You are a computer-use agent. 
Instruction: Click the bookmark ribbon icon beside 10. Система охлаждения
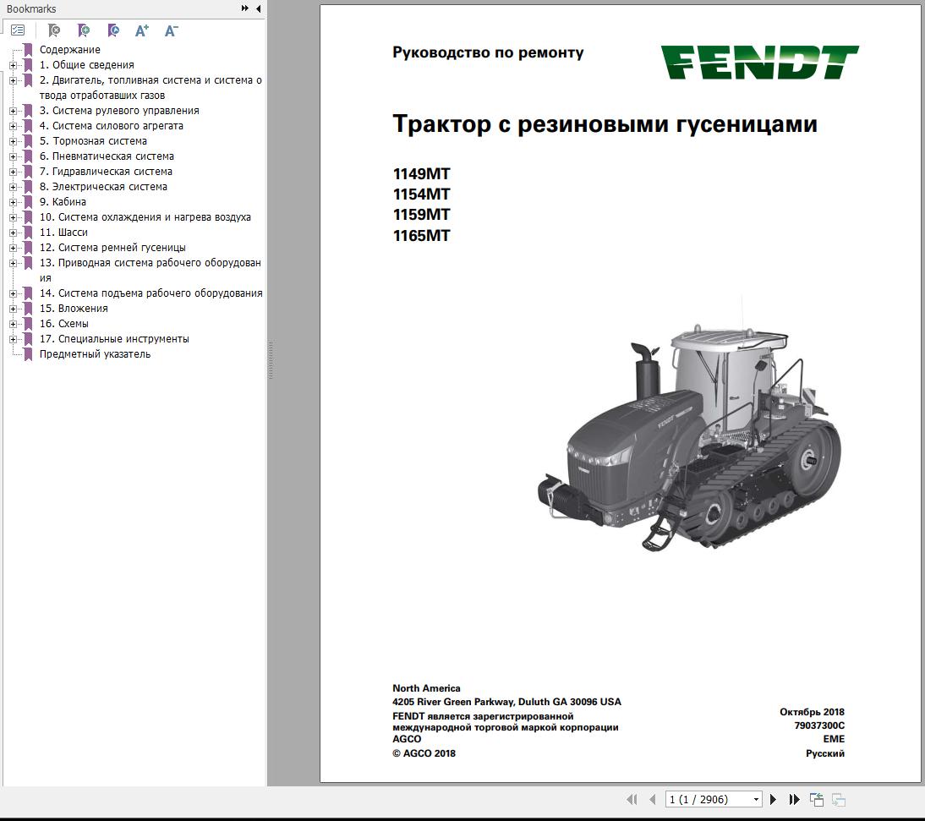point(28,217)
